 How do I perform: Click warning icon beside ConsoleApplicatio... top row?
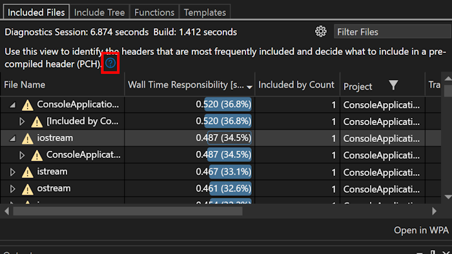[27, 105]
